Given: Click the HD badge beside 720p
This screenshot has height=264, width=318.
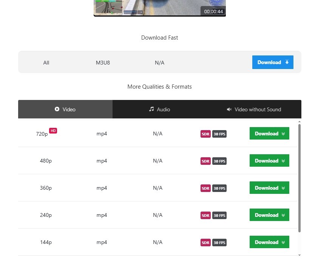Looking at the screenshot, I should click(x=53, y=131).
